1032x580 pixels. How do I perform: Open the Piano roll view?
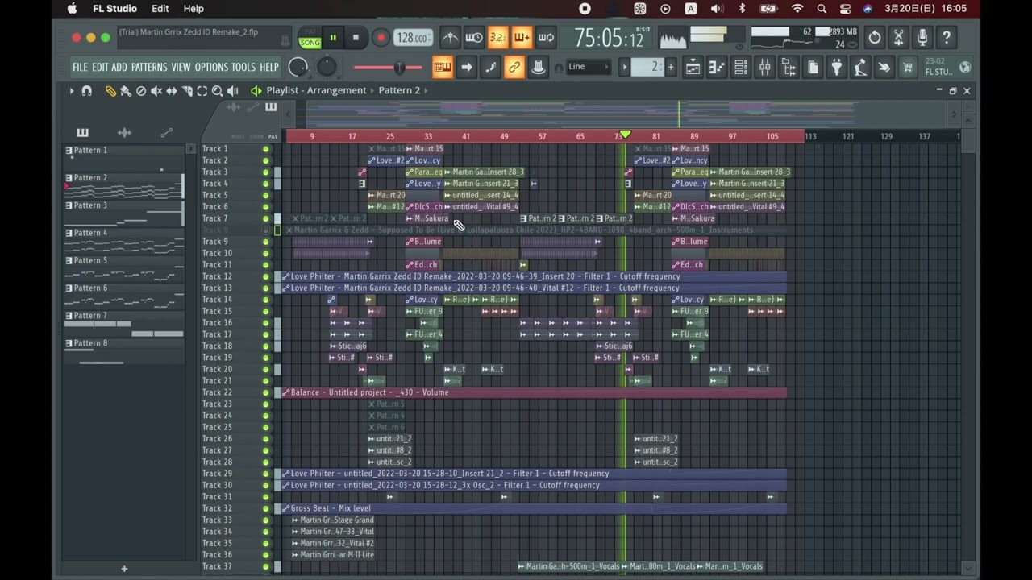click(x=717, y=68)
